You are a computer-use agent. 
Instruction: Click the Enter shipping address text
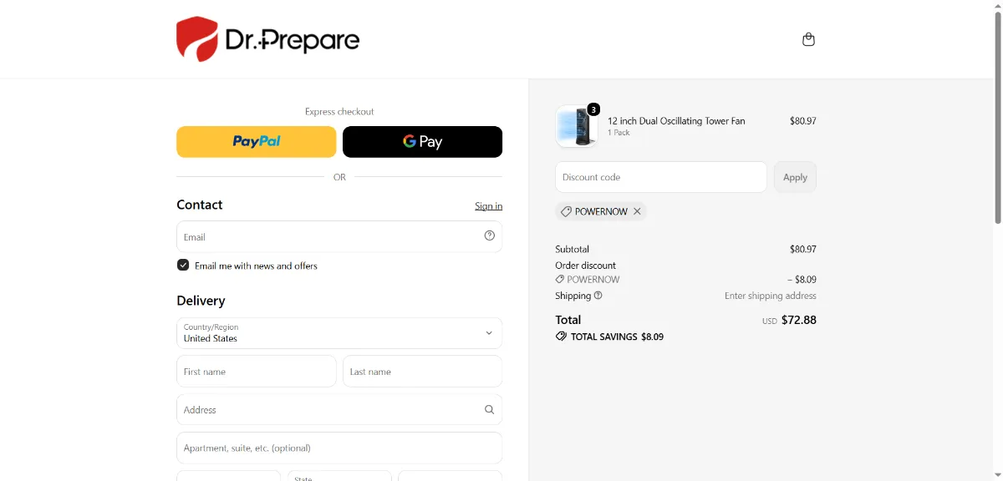click(x=771, y=296)
